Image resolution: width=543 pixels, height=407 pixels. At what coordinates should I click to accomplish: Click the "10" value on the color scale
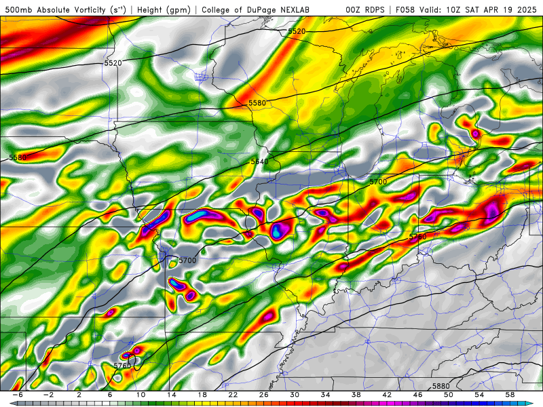[141, 395]
